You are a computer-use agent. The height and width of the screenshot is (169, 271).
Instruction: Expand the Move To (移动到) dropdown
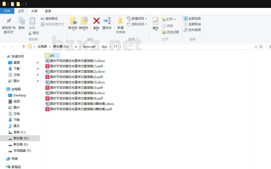(x=73, y=30)
